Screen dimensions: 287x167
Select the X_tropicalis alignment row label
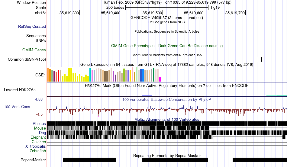36,146
